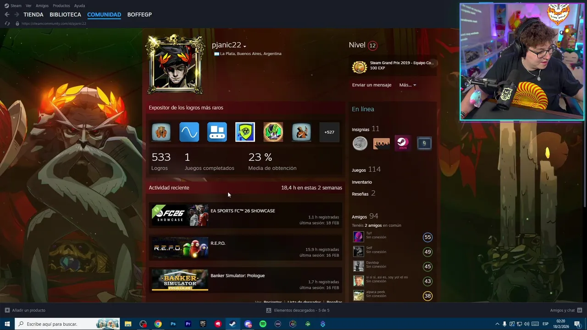The width and height of the screenshot is (587, 330).
Task: Open Spotify from the taskbar
Action: (x=263, y=324)
